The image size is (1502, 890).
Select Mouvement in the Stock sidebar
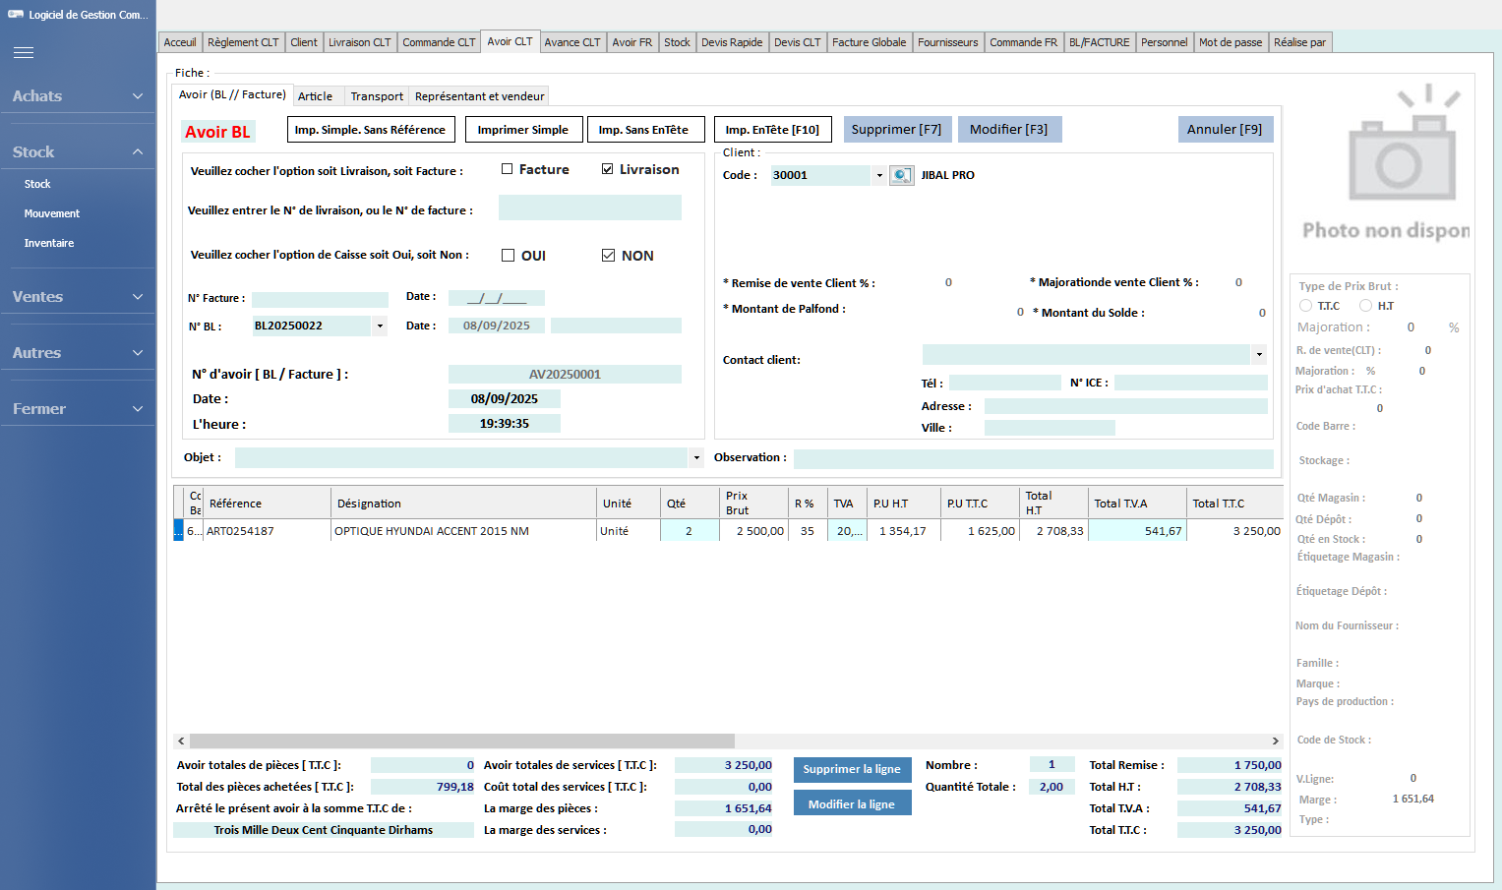pyautogui.click(x=52, y=213)
